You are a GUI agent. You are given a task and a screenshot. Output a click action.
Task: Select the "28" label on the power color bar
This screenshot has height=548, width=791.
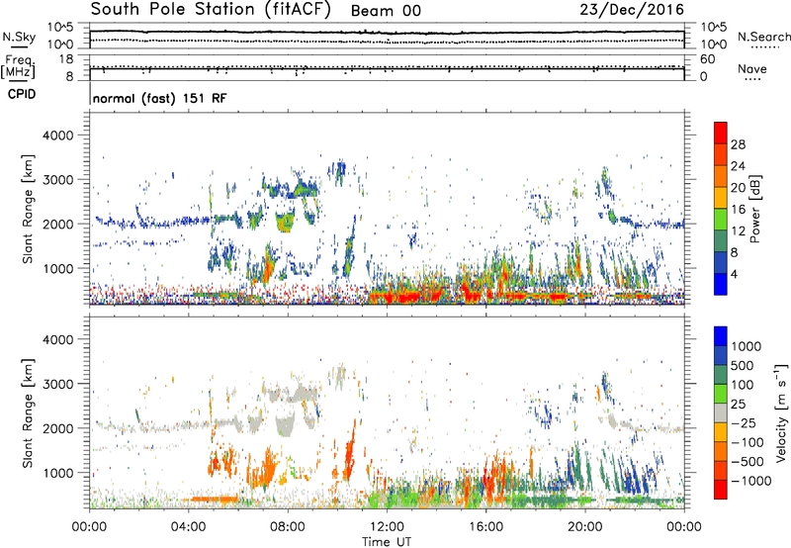(x=738, y=144)
